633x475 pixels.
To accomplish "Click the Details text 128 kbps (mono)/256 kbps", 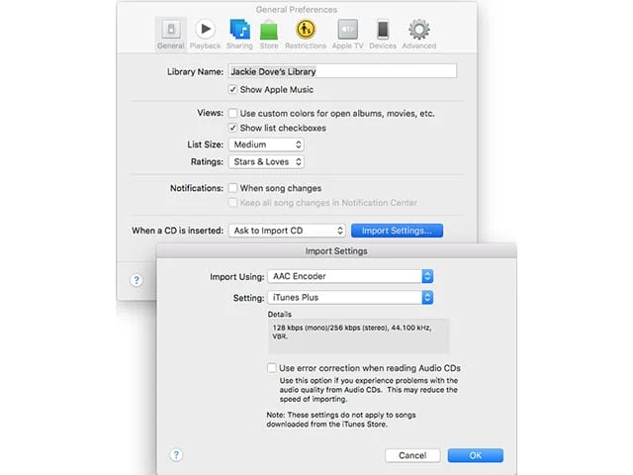I will [352, 332].
